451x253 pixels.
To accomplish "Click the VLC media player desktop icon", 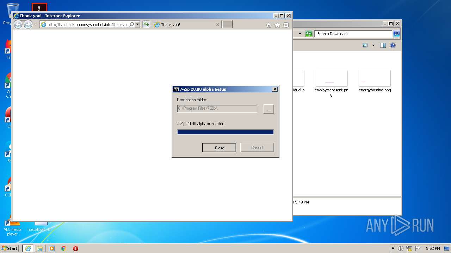I will 12,227.
